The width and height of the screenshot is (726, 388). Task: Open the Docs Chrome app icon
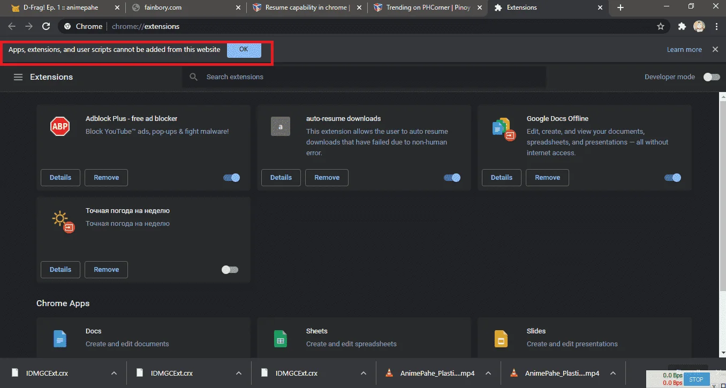(60, 339)
